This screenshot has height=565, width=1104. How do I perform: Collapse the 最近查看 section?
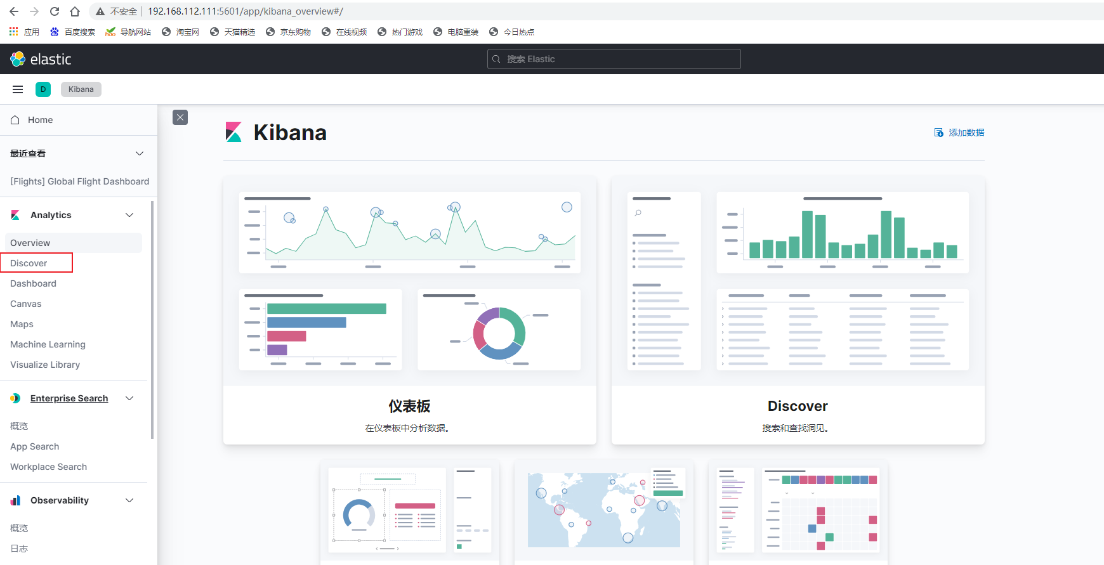[140, 153]
